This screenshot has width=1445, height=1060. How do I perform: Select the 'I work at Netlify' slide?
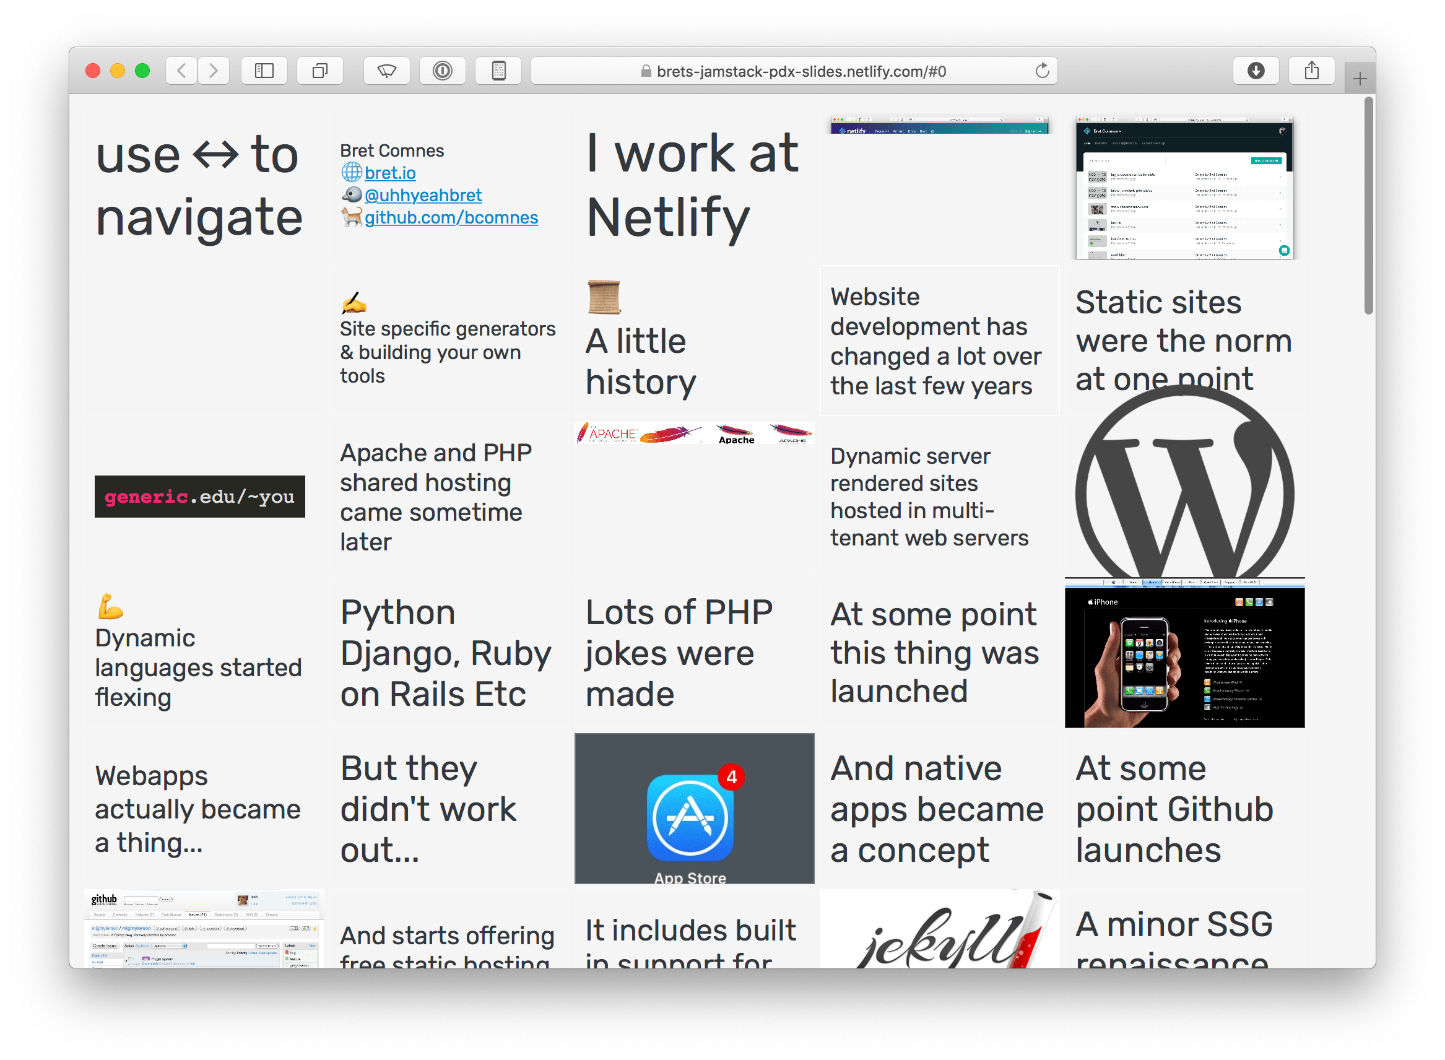[x=694, y=184]
